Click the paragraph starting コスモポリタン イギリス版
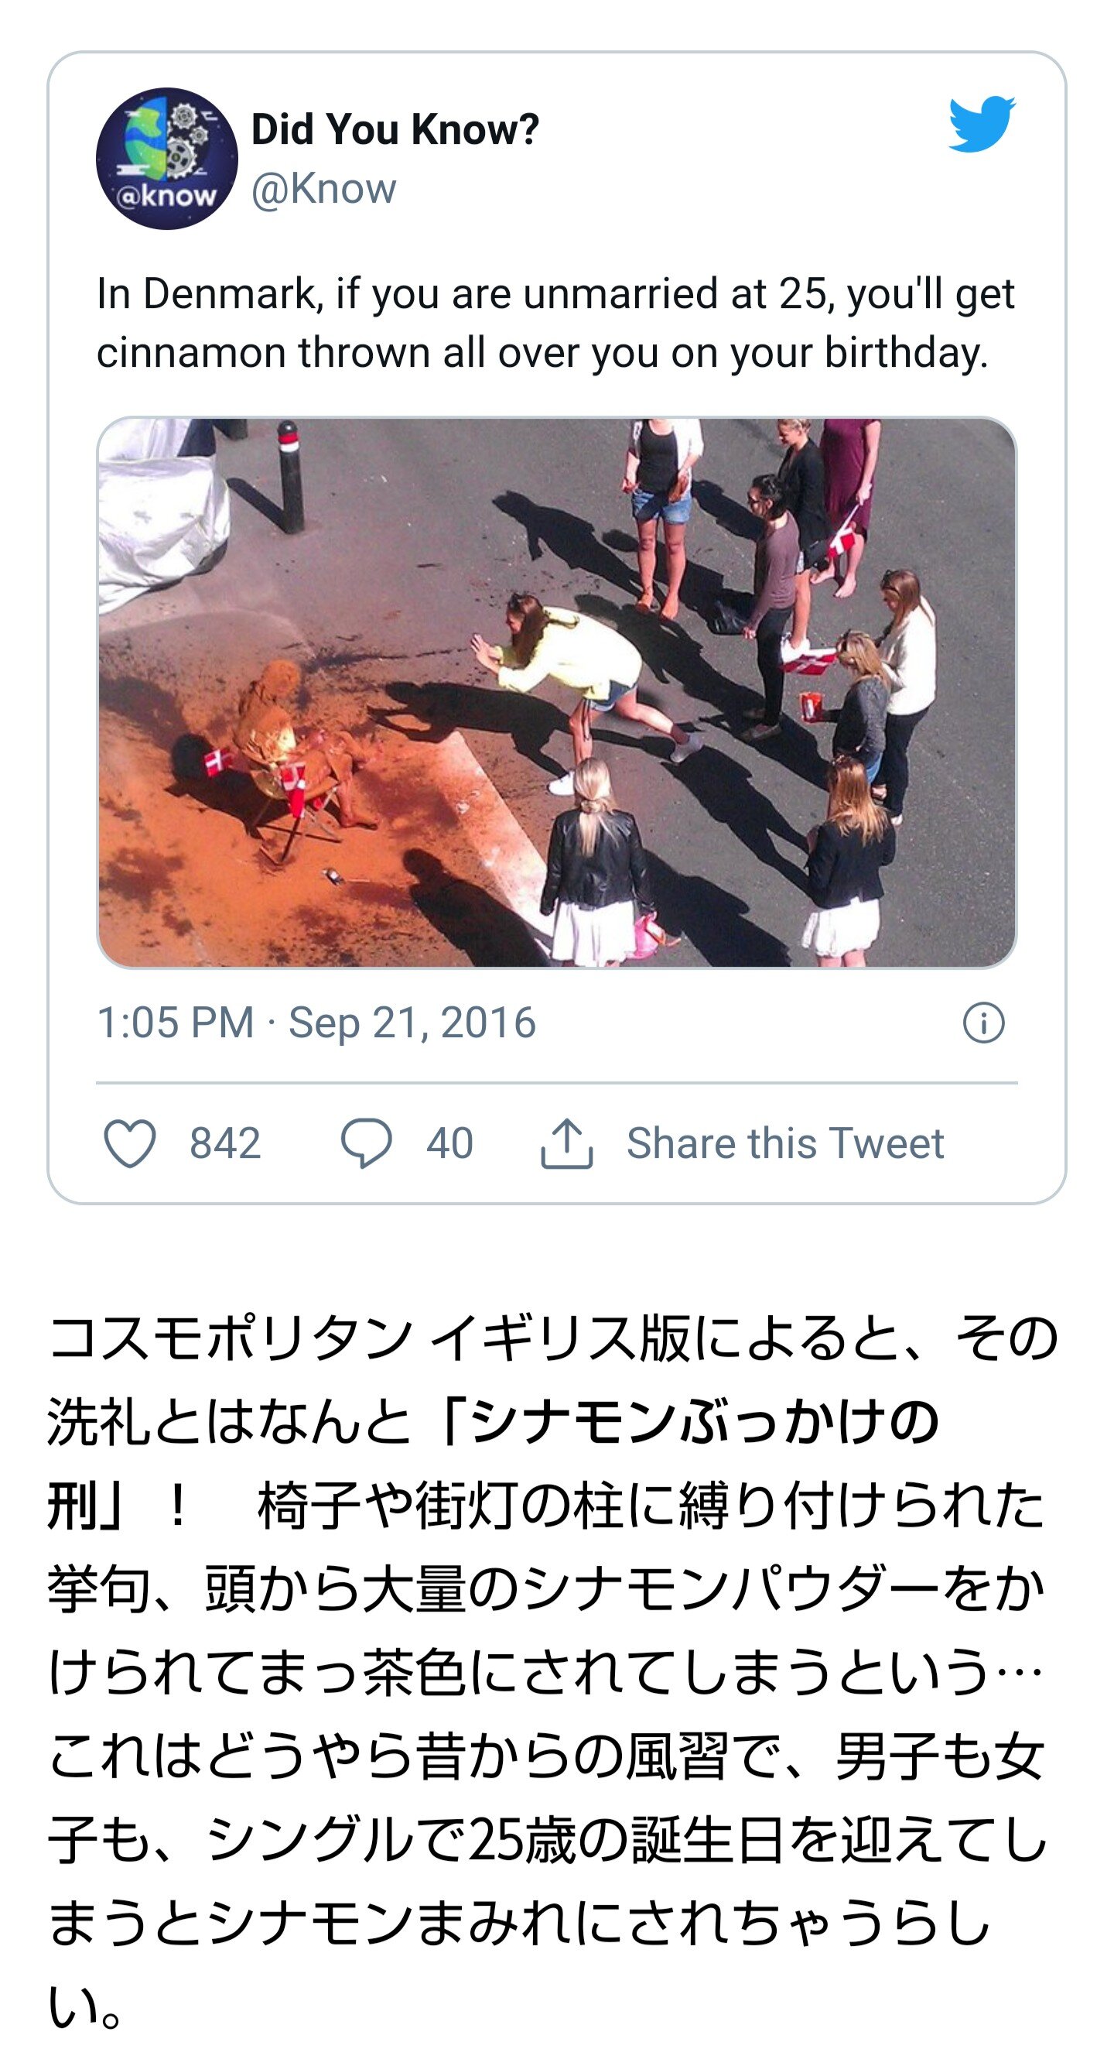This screenshot has height=2059, width=1114. [552, 1671]
